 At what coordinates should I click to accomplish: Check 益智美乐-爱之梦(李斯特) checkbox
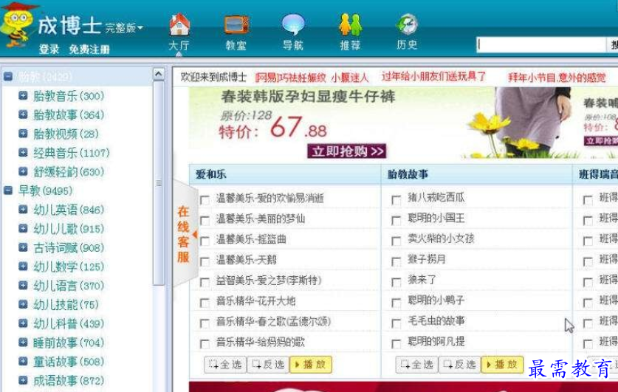coord(205,282)
